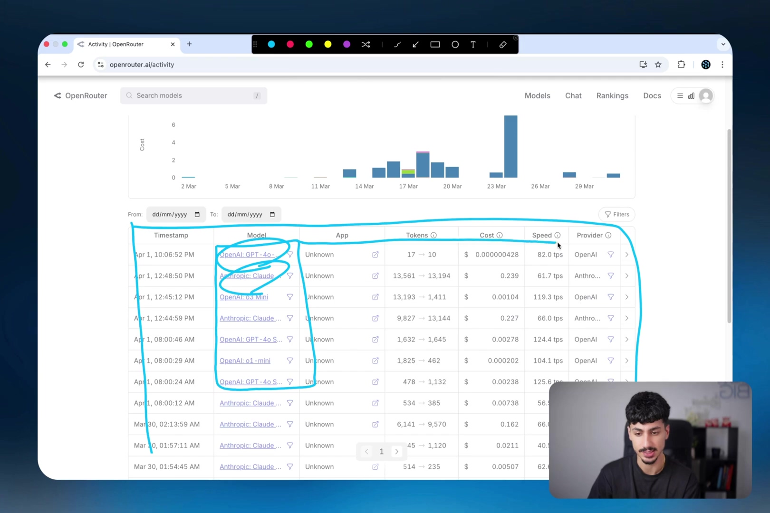Viewport: 770px width, 513px height.
Task: Select the text annotation tool
Action: [473, 44]
